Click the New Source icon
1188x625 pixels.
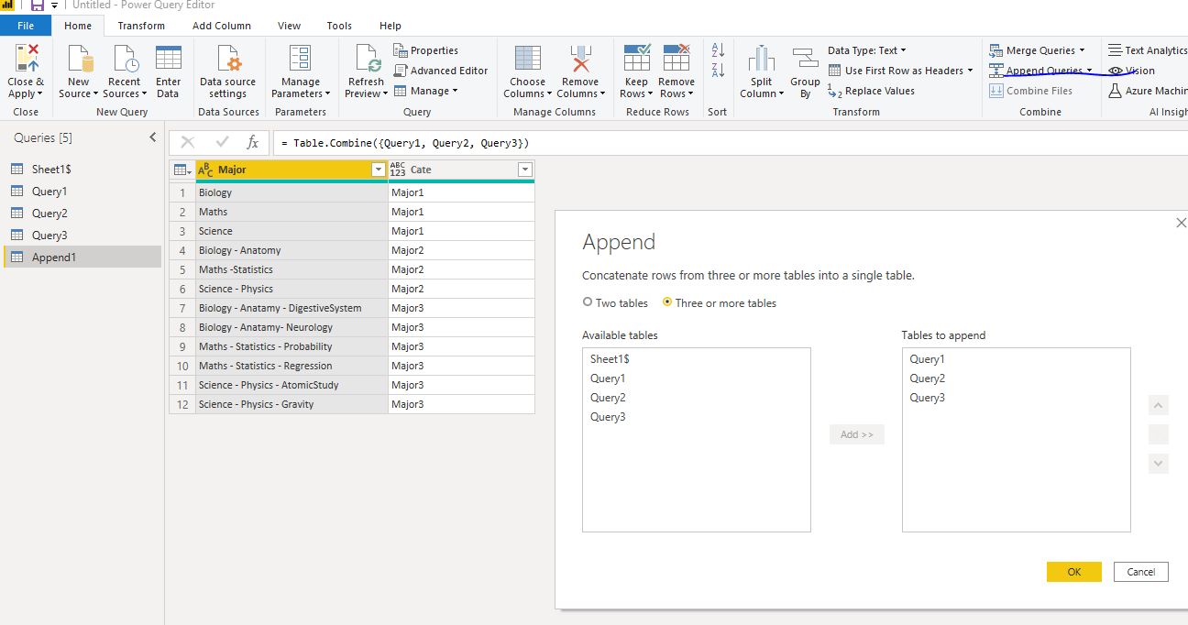[x=80, y=58]
